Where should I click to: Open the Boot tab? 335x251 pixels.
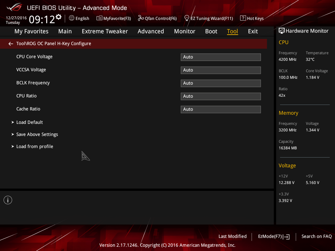pyautogui.click(x=211, y=31)
